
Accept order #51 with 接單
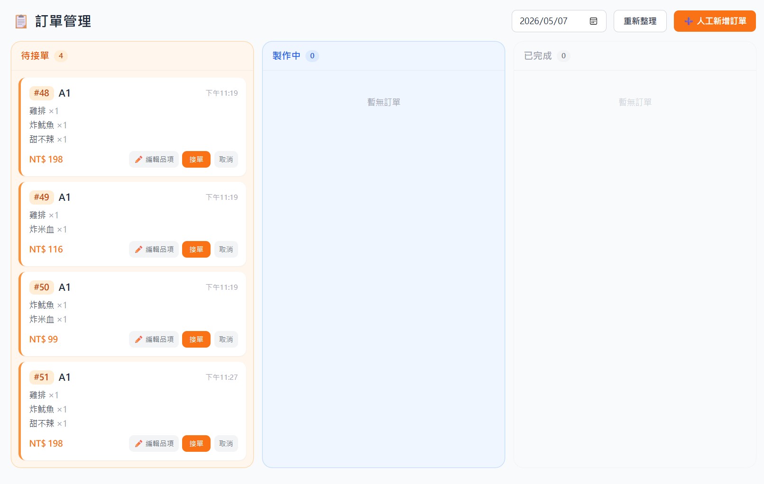196,444
